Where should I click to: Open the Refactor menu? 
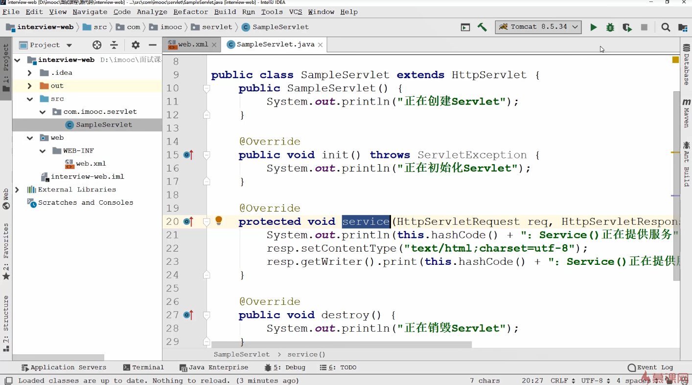click(x=191, y=12)
